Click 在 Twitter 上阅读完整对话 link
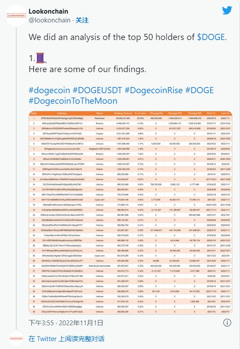Screen dimensions: 240x349 click(66, 339)
